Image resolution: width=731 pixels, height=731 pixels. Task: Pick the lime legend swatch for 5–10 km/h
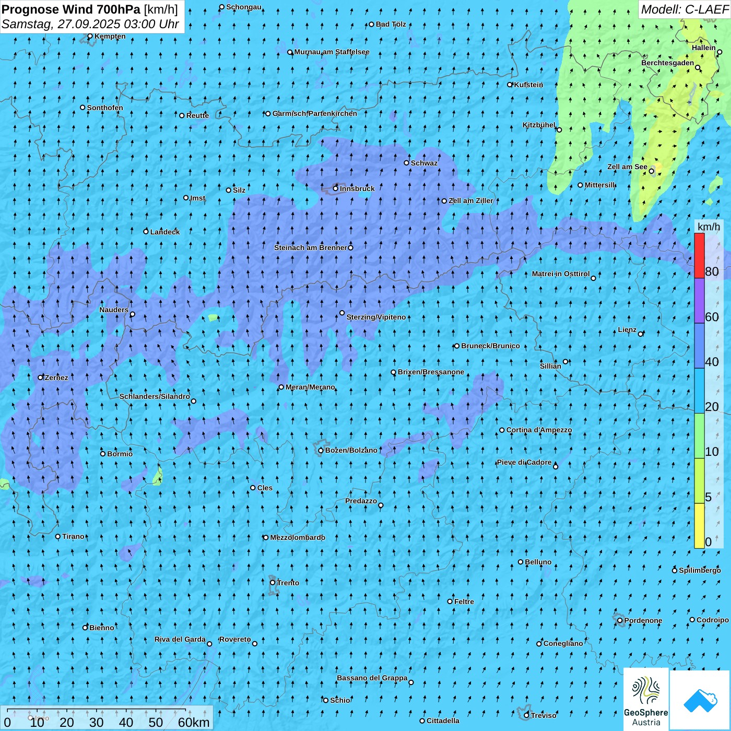tap(699, 480)
